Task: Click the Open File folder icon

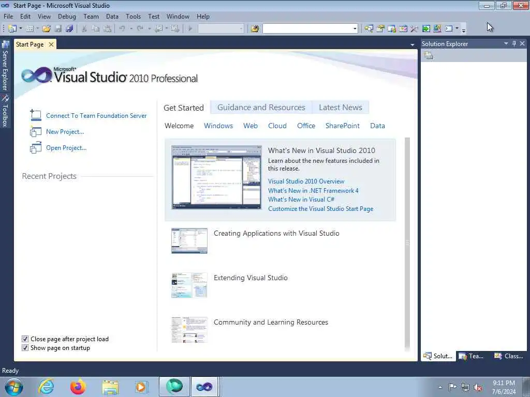Action: pos(46,29)
